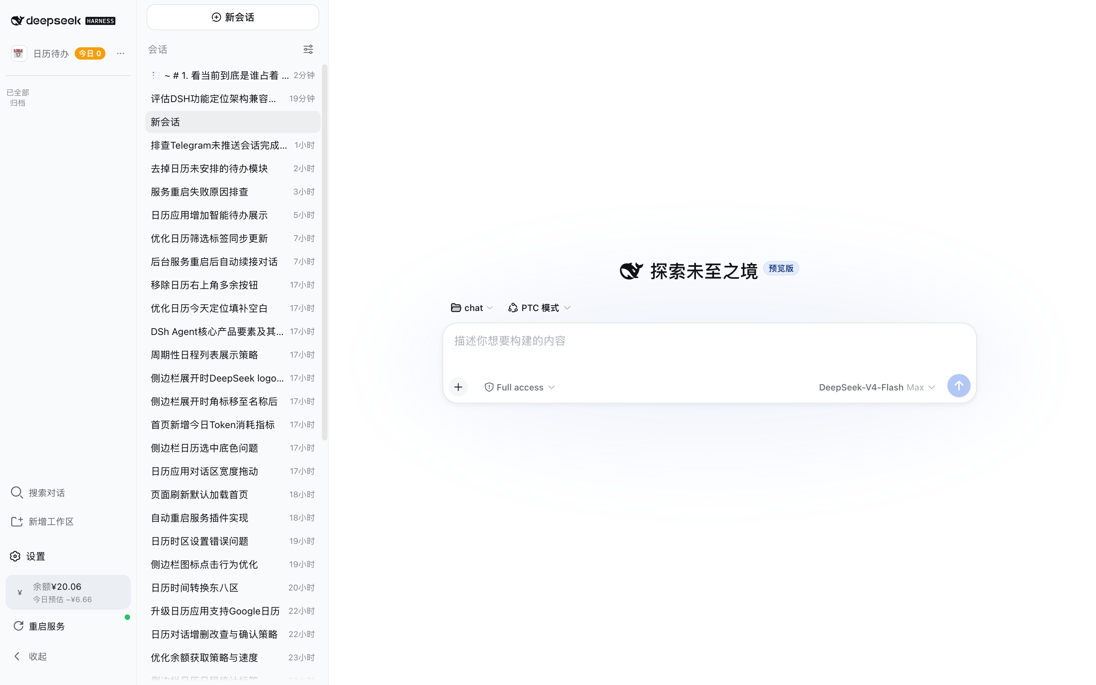Open conversation 去掉日历未安排的待办模块
1096x685 pixels.
point(233,169)
